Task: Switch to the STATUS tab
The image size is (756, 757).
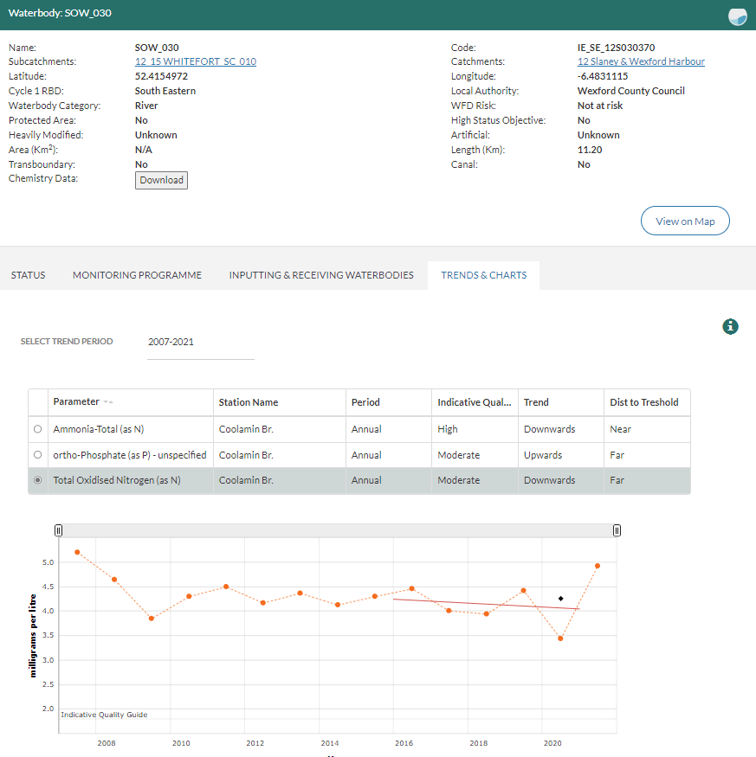Action: pos(28,275)
